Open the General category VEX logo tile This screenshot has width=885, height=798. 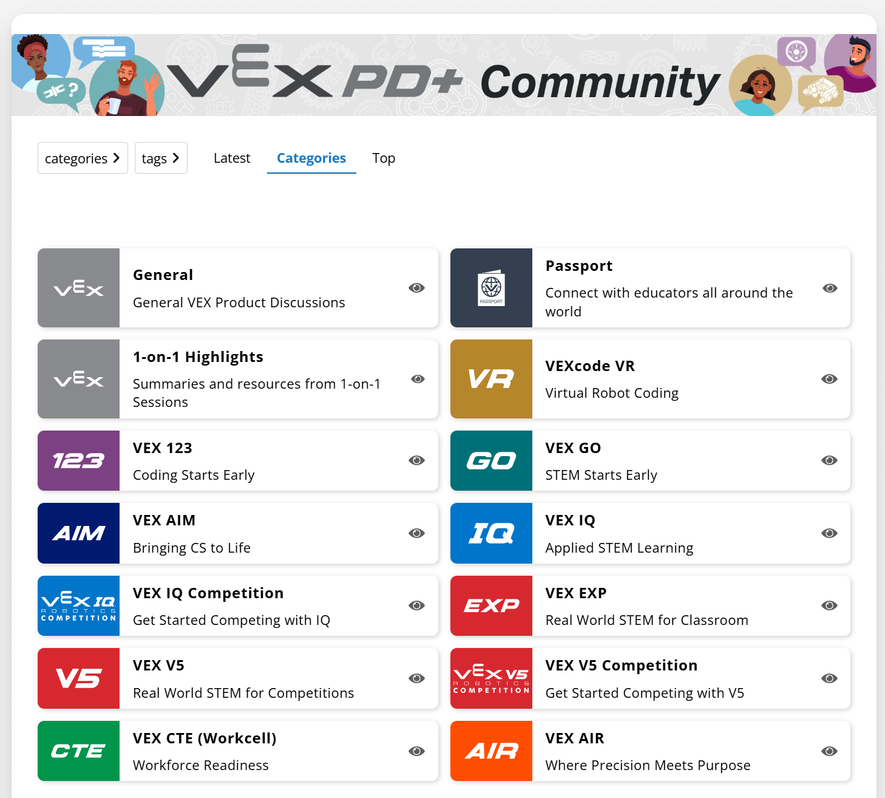79,288
